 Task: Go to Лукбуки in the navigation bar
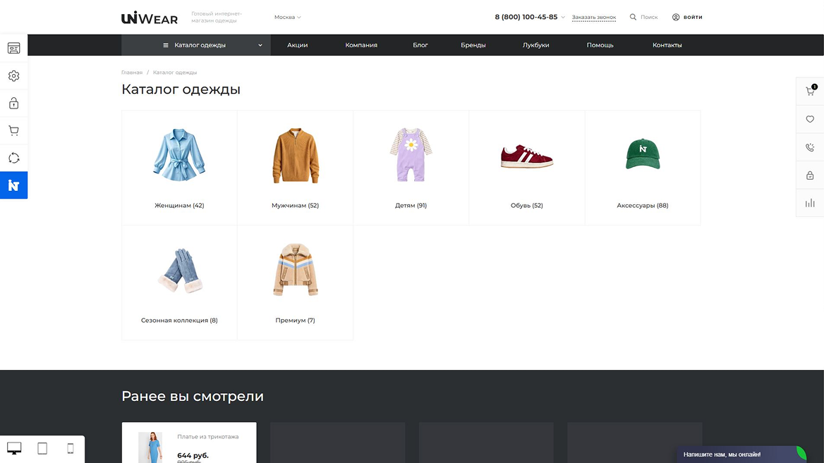click(x=535, y=45)
